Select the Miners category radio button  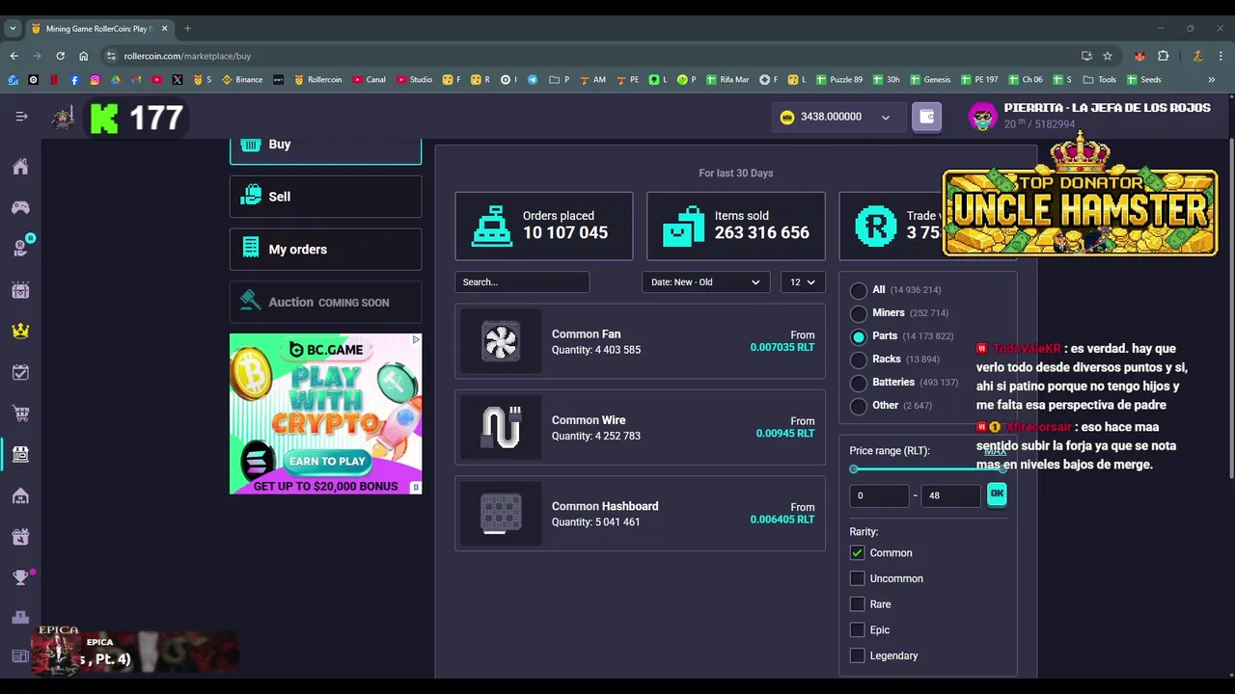(x=859, y=313)
